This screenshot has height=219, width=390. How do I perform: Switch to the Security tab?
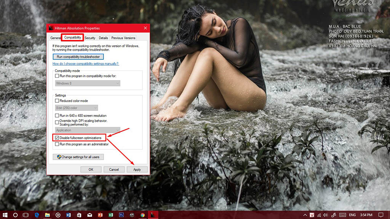[x=90, y=38]
